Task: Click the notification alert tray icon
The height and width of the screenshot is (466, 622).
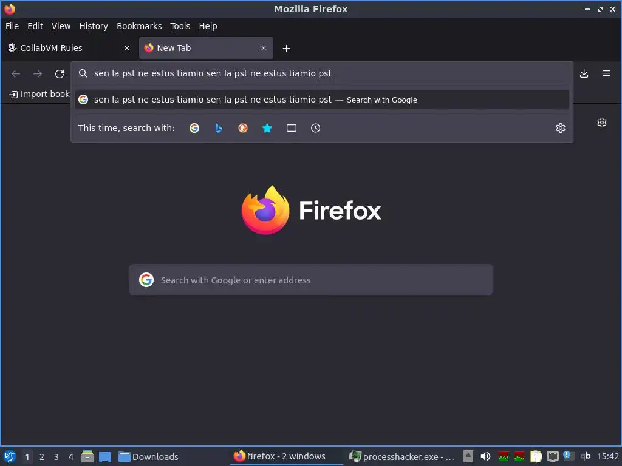Action: click(x=569, y=456)
